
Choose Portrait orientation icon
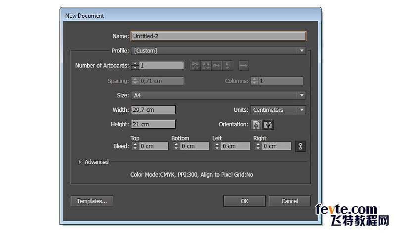[256, 125]
